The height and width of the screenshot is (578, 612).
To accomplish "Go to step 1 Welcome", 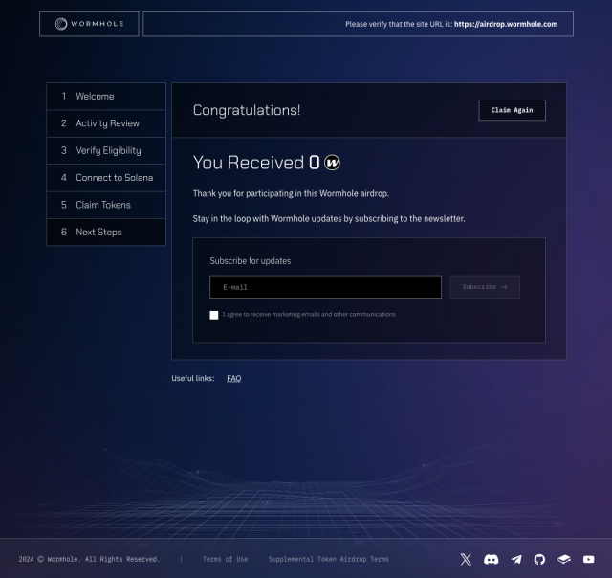I will [x=106, y=96].
